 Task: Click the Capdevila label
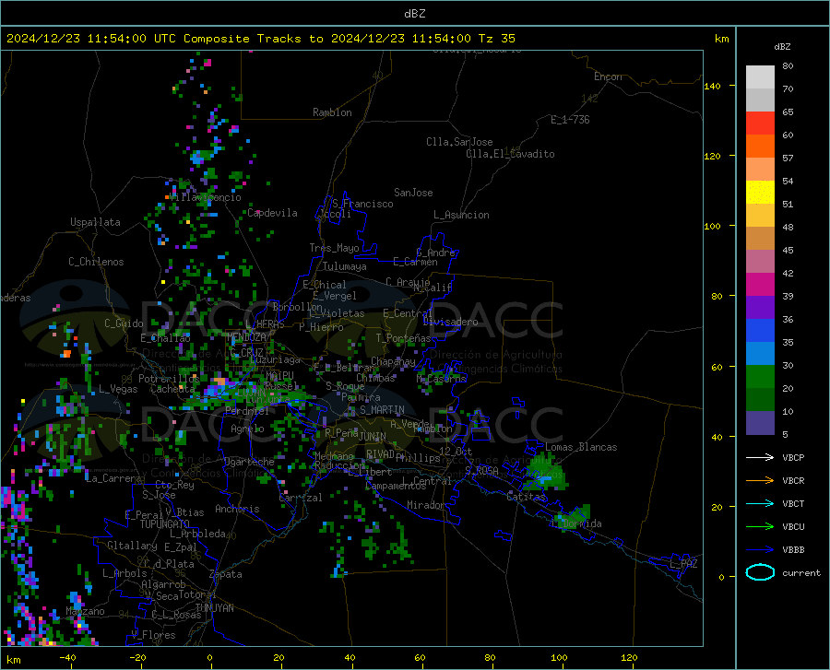click(273, 213)
